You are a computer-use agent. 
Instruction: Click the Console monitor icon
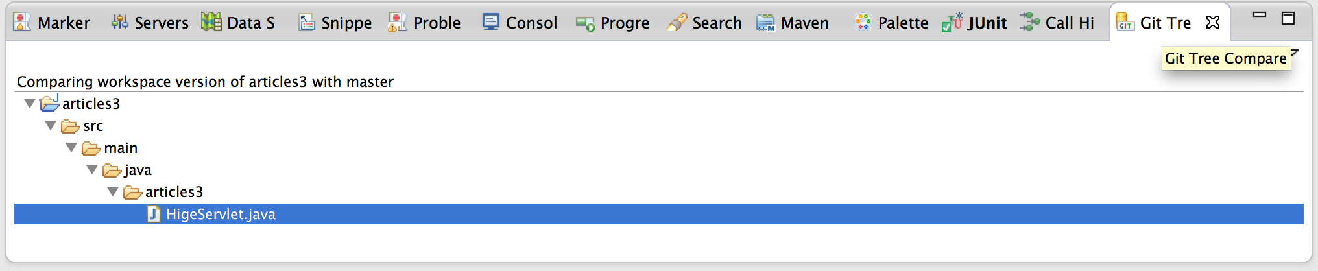[491, 22]
